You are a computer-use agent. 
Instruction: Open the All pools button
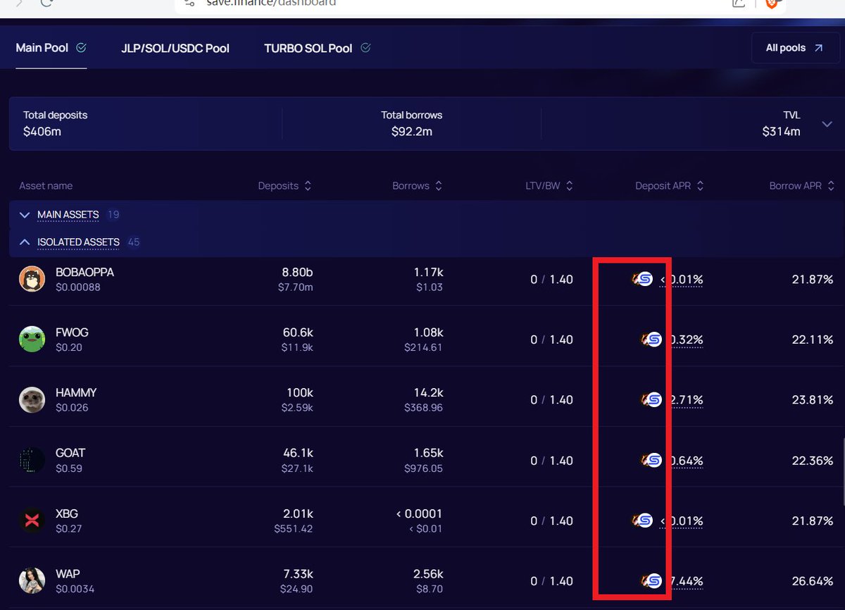coord(795,48)
